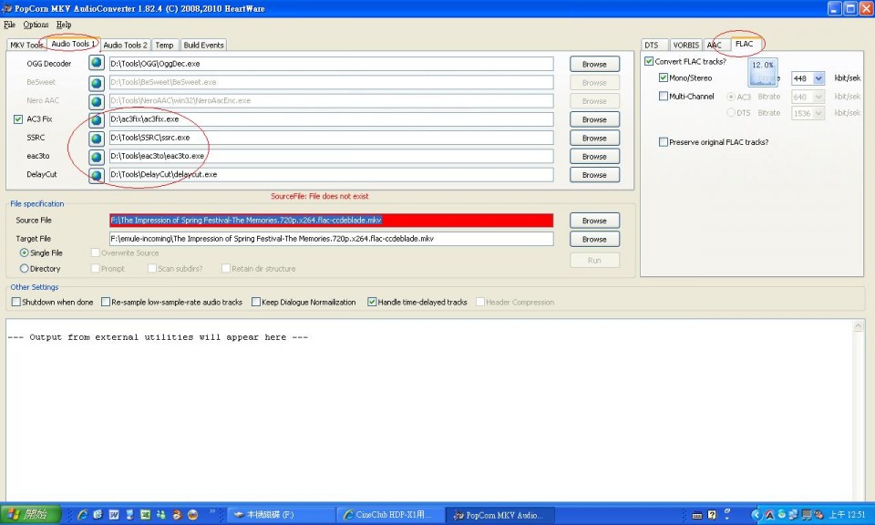Screen dimensions: 875x525
Task: Click the Source File path field
Action: [332, 221]
